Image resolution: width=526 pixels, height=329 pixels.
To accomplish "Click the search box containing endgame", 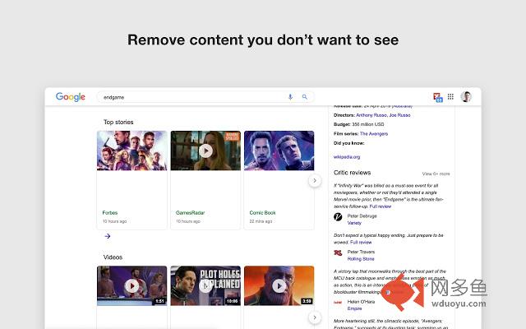I will tap(205, 97).
